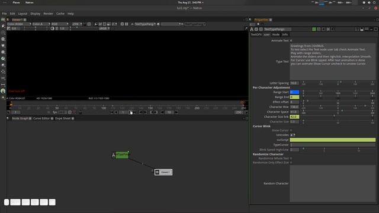Toggle the Animate Text checkbox
379x213 pixels.
point(291,41)
